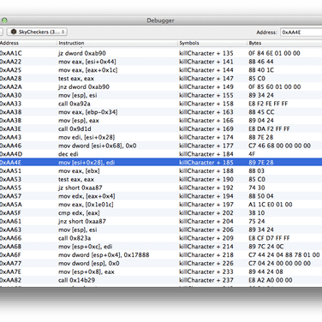The image size is (322, 322).
Task: Click symbol 'killCharacter + 218'
Action: click(206, 255)
